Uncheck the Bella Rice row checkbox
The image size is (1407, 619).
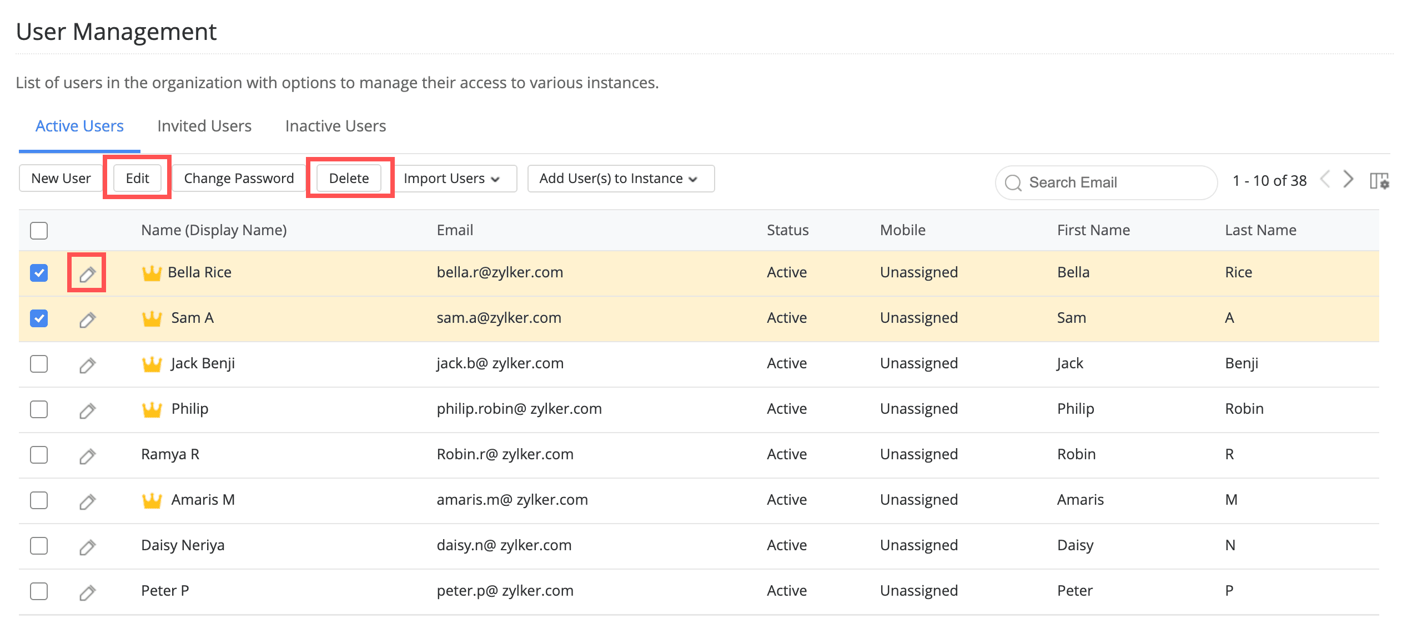point(39,273)
